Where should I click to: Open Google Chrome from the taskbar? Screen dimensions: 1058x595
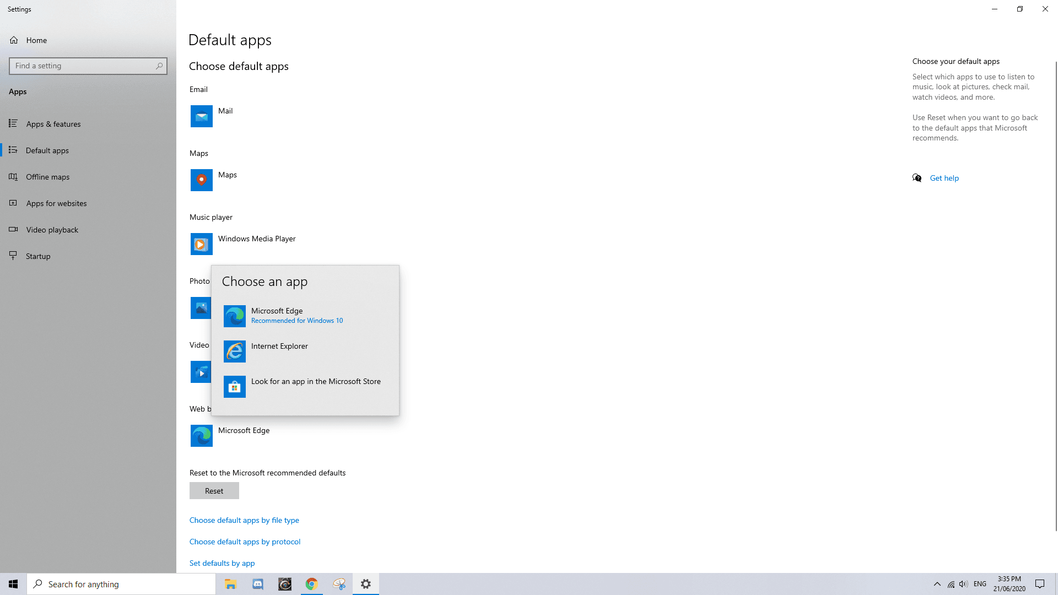click(x=312, y=584)
